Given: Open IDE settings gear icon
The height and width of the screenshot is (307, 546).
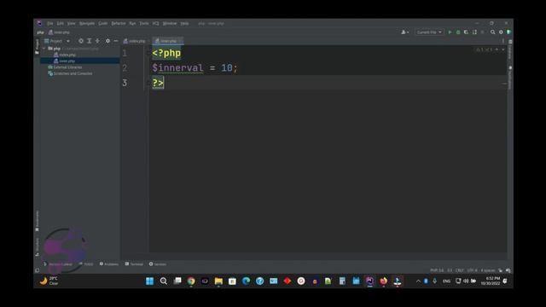Looking at the screenshot, I should click(x=501, y=32).
